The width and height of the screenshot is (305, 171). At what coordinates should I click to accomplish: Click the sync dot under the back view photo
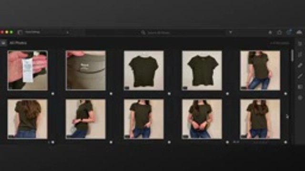pyautogui.click(x=53, y=142)
